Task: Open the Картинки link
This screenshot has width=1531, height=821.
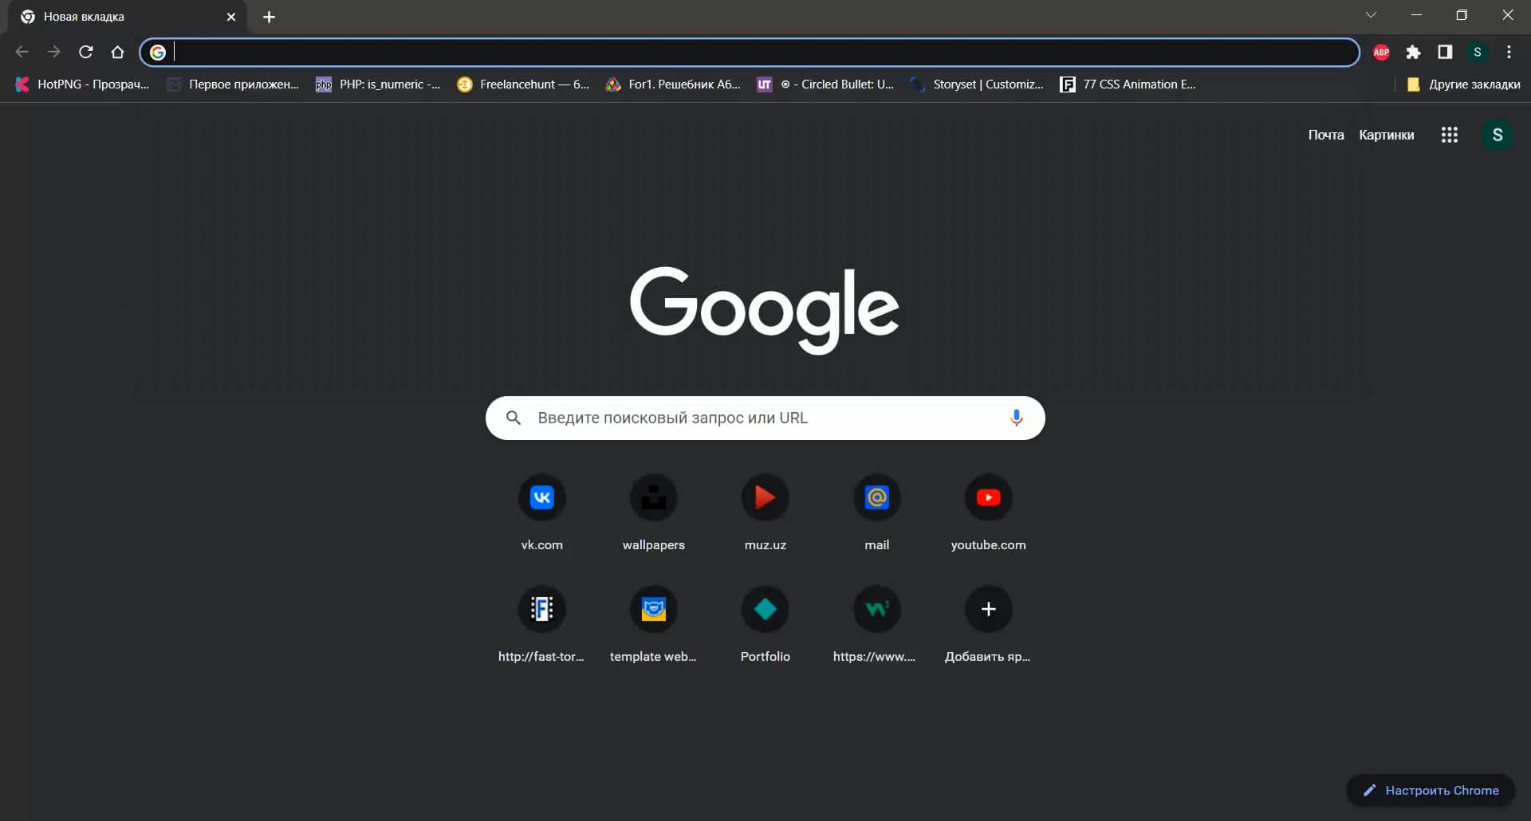Action: pos(1387,135)
